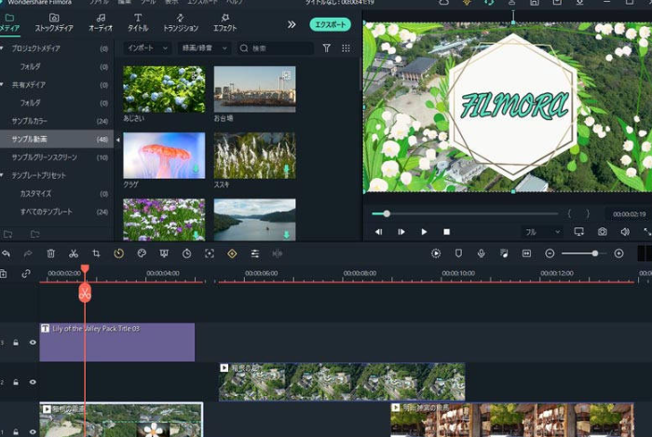
Task: Open color correction with the palette icon
Action: 142,253
